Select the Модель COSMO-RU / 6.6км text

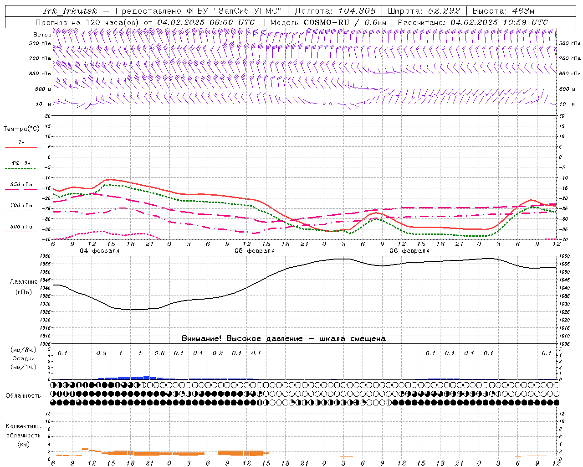coord(328,22)
